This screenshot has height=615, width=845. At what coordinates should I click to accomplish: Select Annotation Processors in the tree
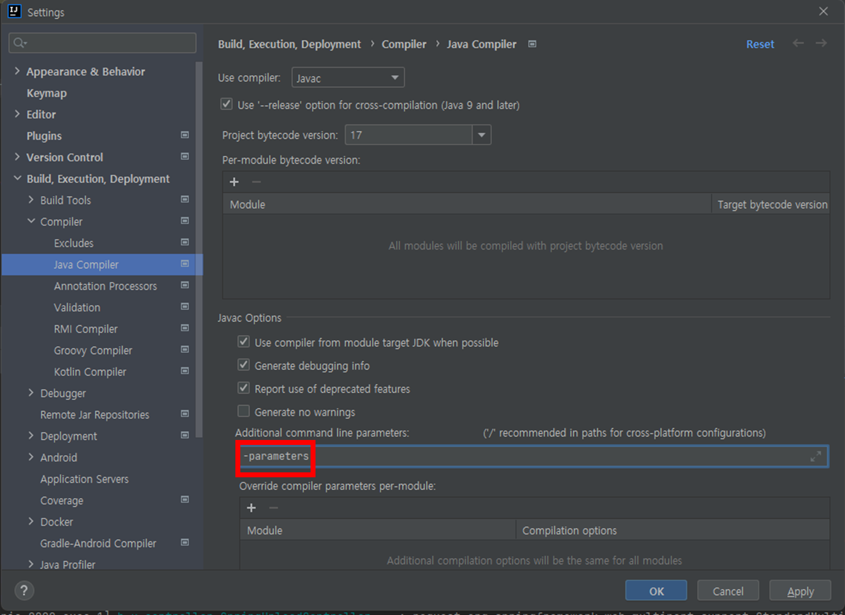(x=105, y=286)
